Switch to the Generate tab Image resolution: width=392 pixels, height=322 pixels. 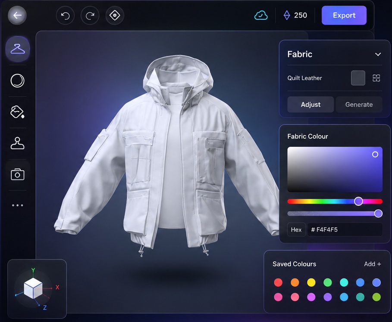tap(359, 104)
